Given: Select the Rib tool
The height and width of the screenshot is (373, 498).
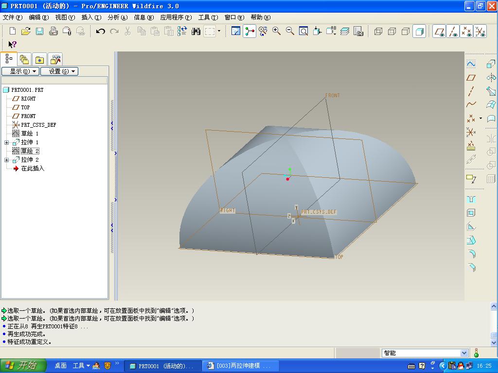Looking at the screenshot, I should (x=471, y=226).
